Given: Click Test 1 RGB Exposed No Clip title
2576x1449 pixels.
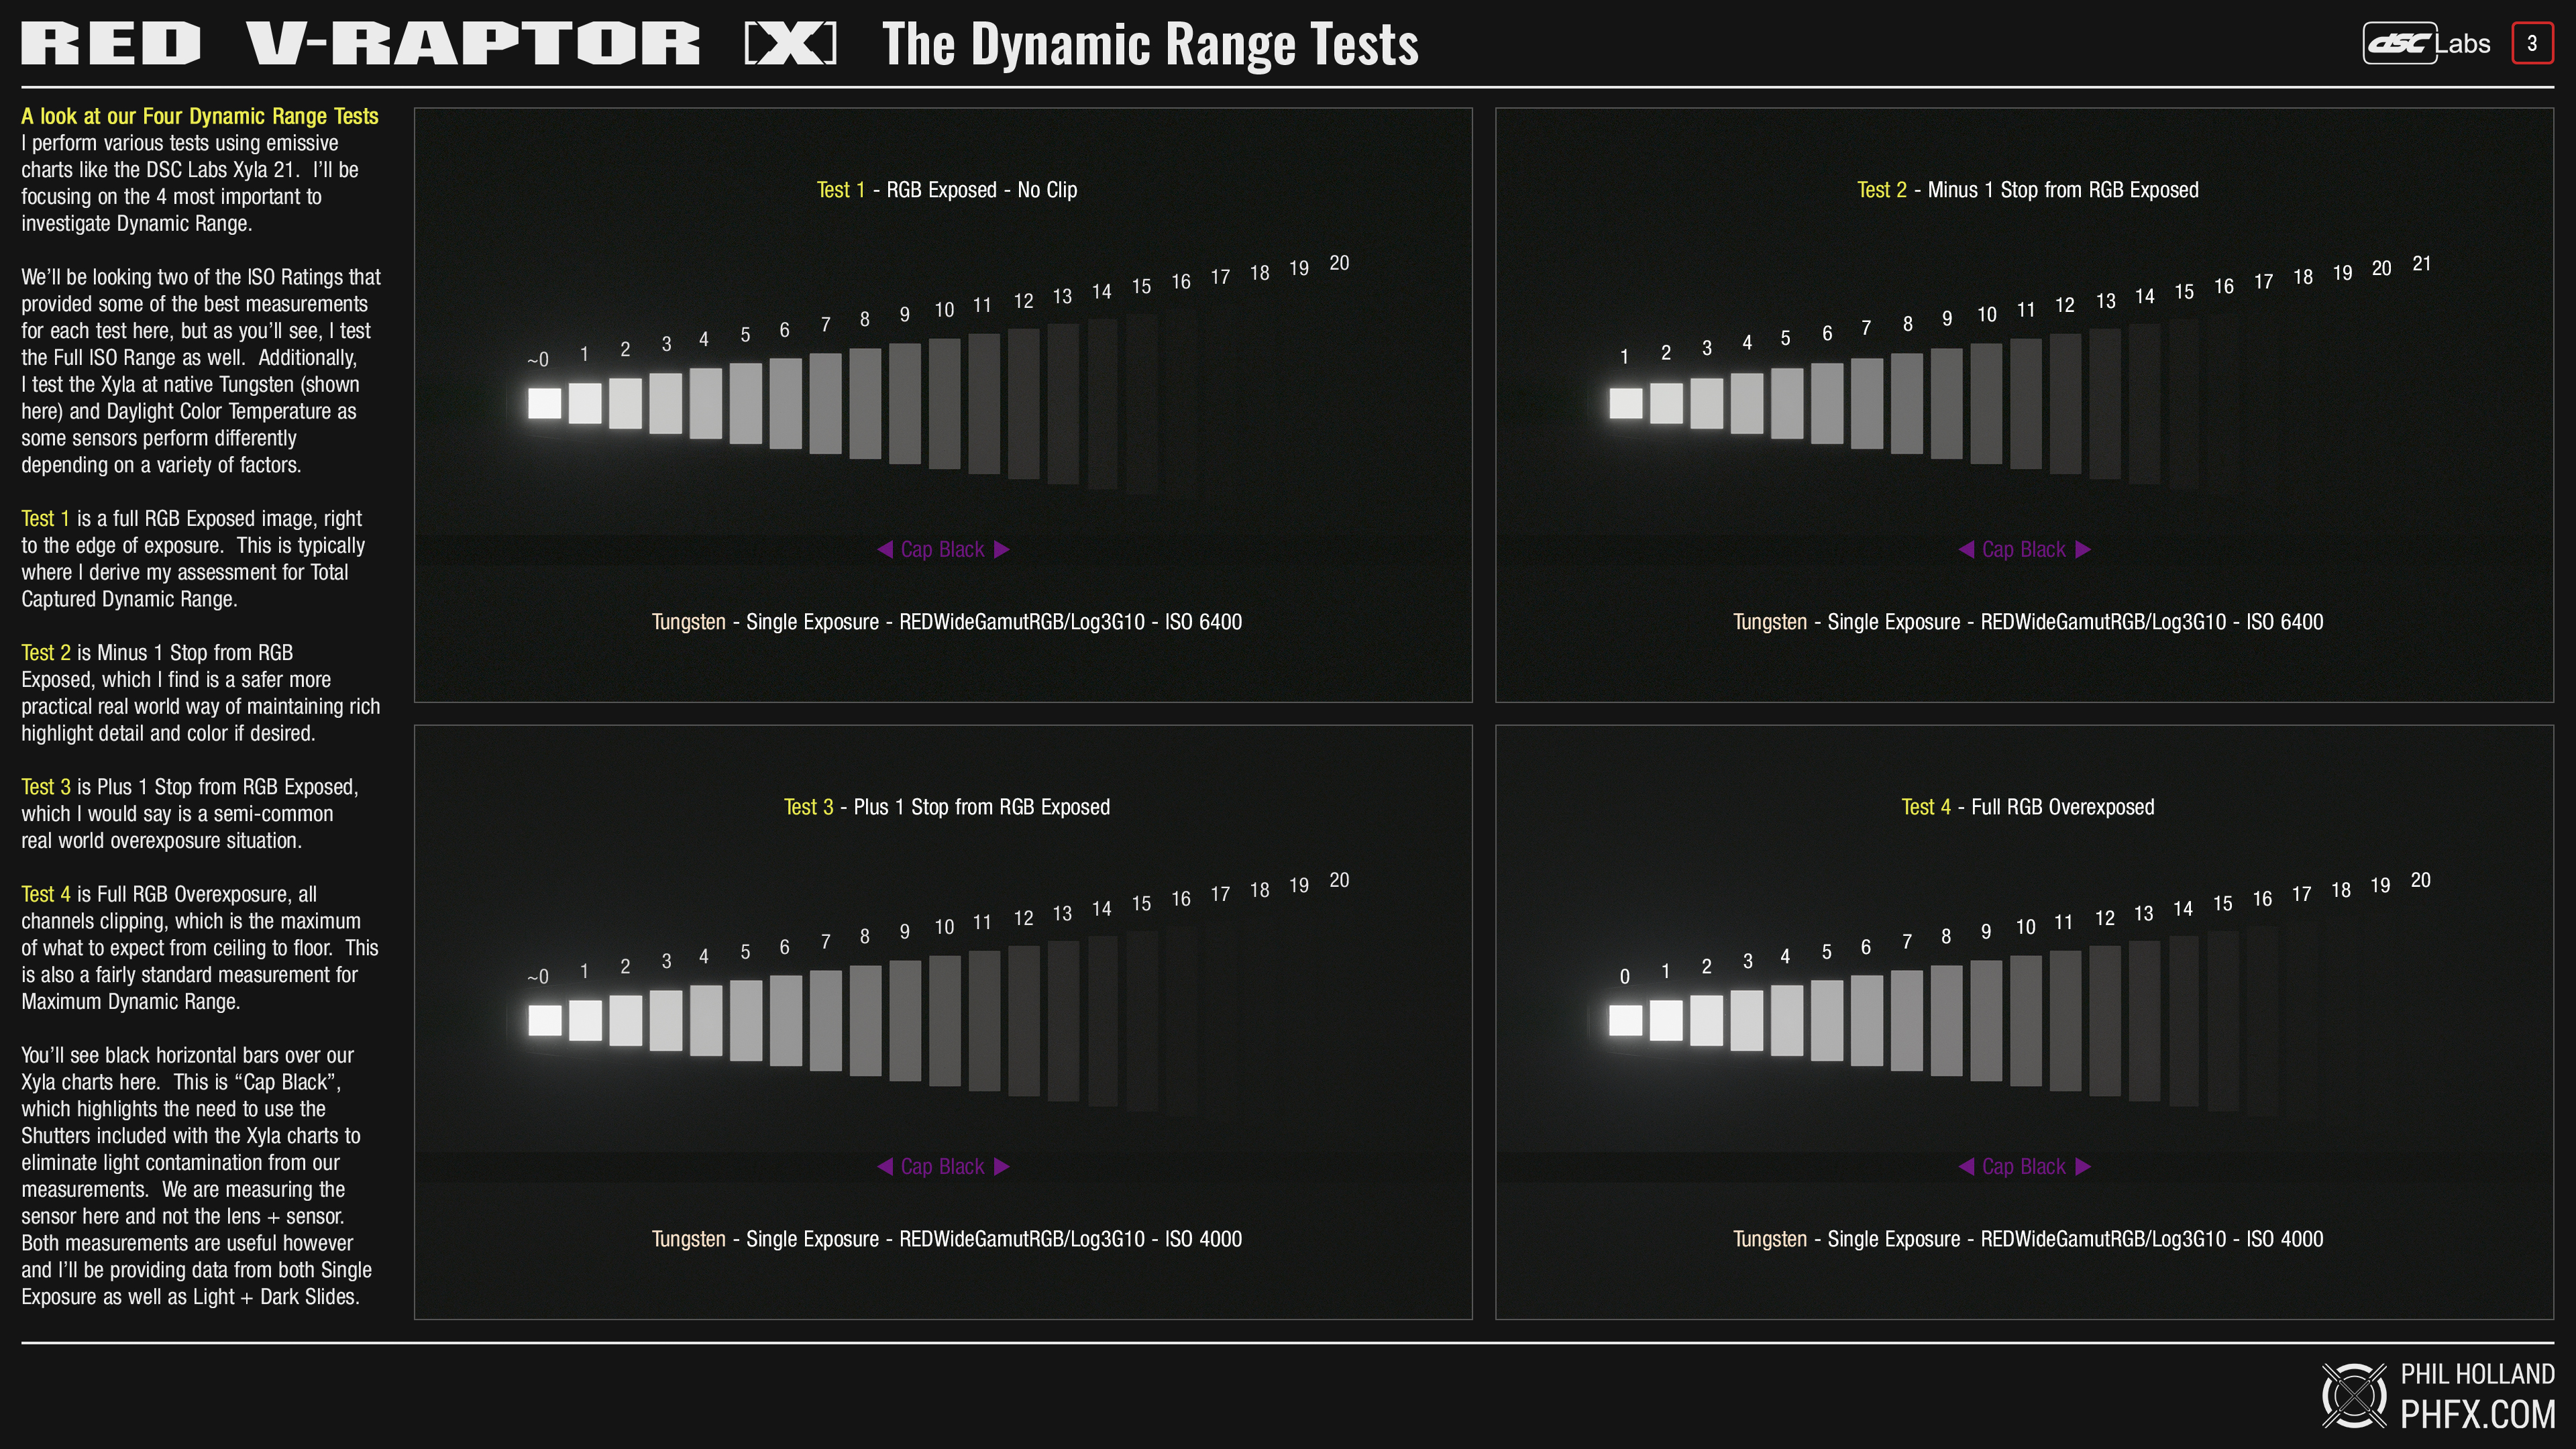Looking at the screenshot, I should pyautogui.click(x=946, y=190).
